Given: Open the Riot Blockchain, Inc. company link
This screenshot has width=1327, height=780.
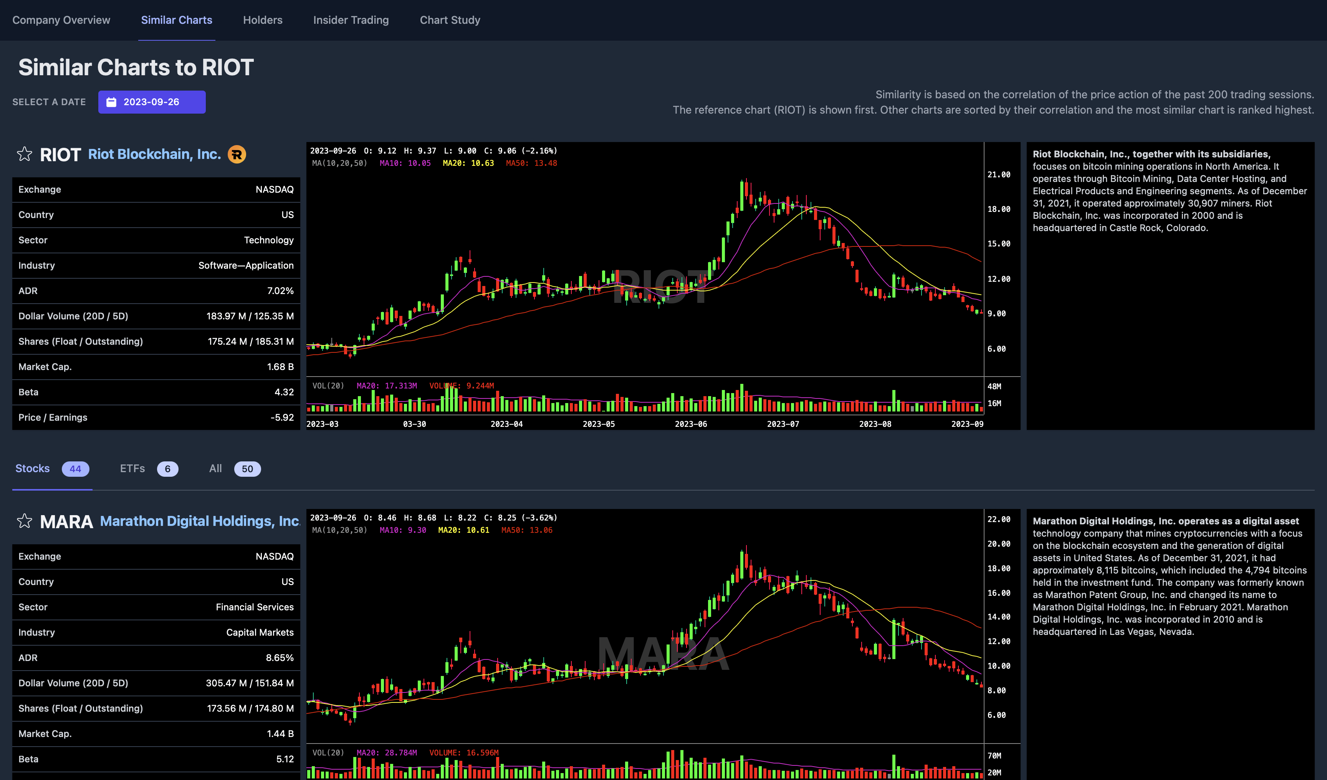Looking at the screenshot, I should pyautogui.click(x=154, y=154).
